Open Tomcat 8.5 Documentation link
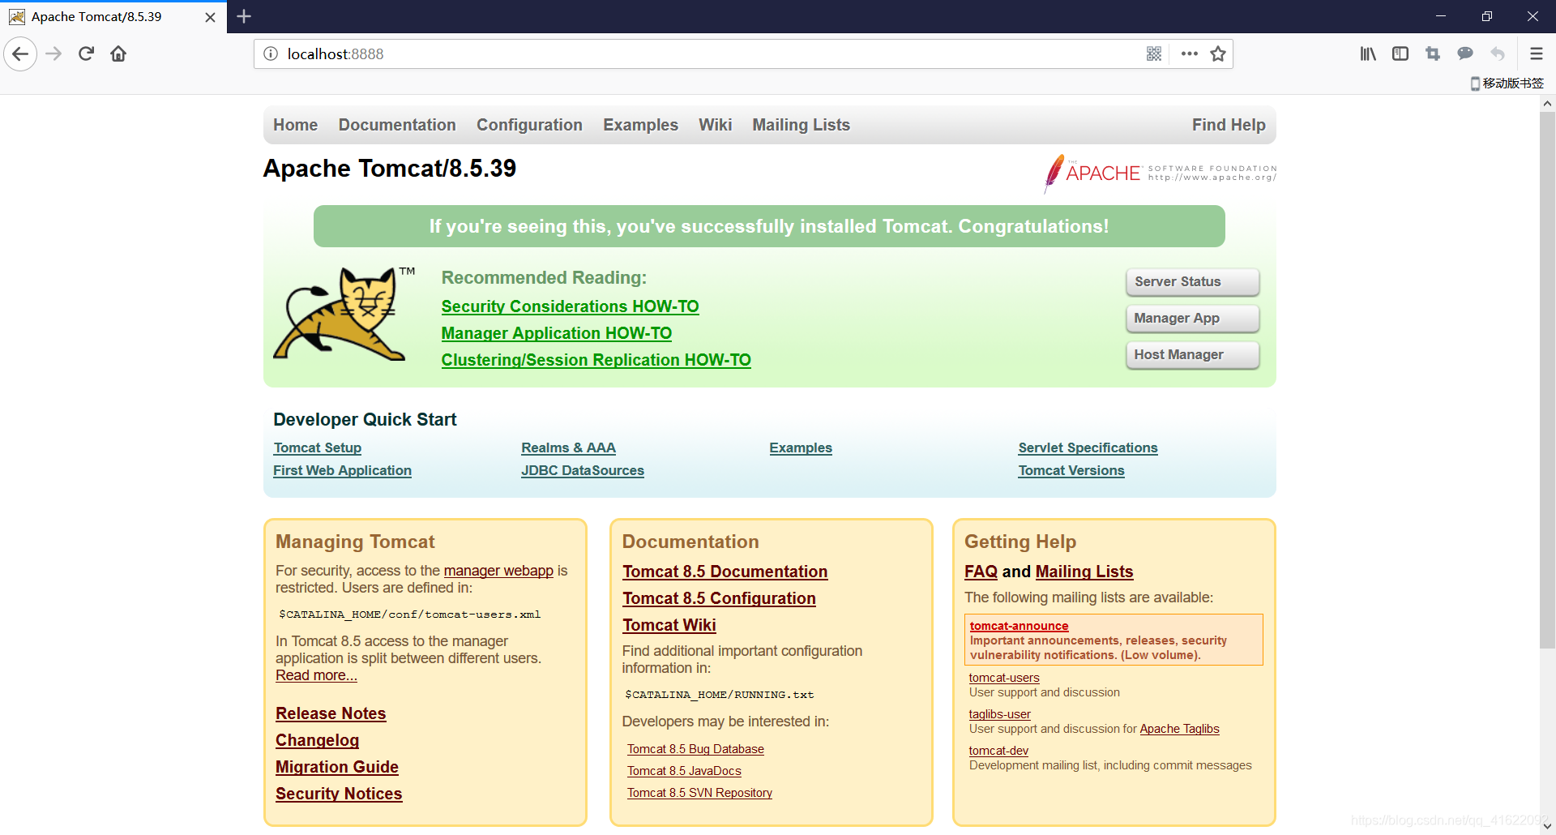Image resolution: width=1556 pixels, height=835 pixels. pyautogui.click(x=725, y=572)
